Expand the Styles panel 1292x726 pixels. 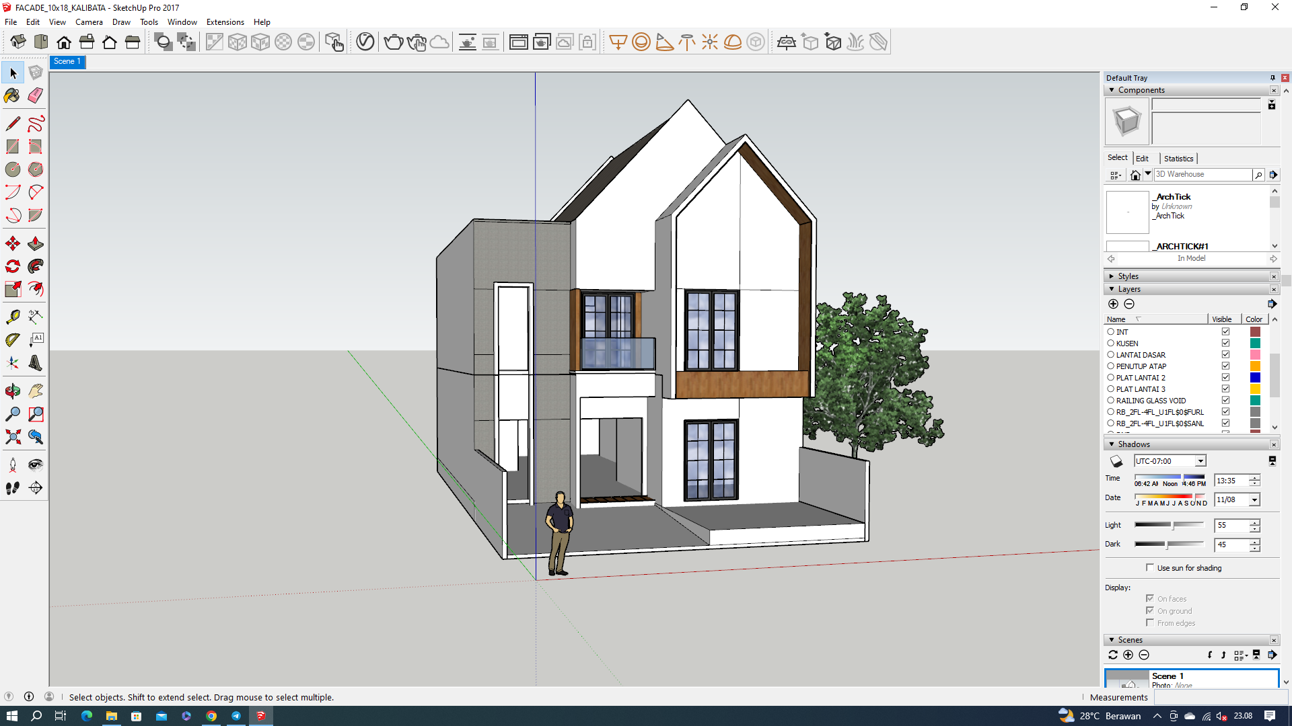[1112, 276]
